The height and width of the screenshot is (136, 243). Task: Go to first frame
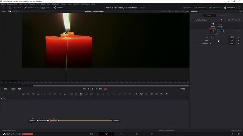coord(84,89)
